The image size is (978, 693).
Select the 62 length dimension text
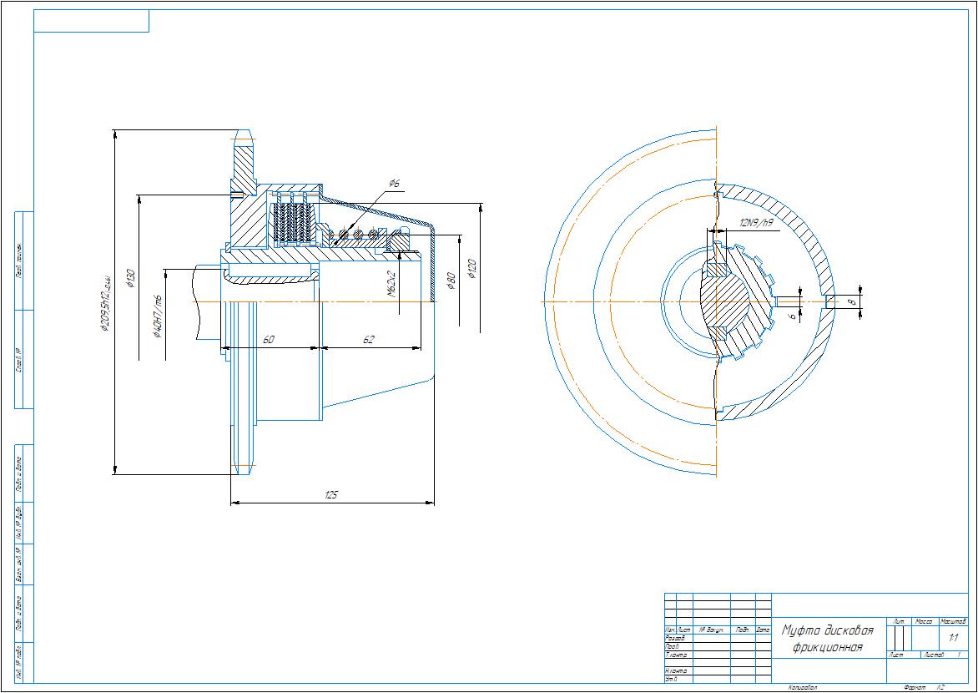pyautogui.click(x=369, y=339)
